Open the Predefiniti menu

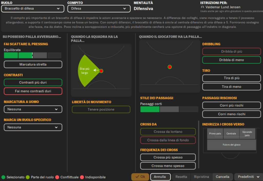[x=248, y=177]
